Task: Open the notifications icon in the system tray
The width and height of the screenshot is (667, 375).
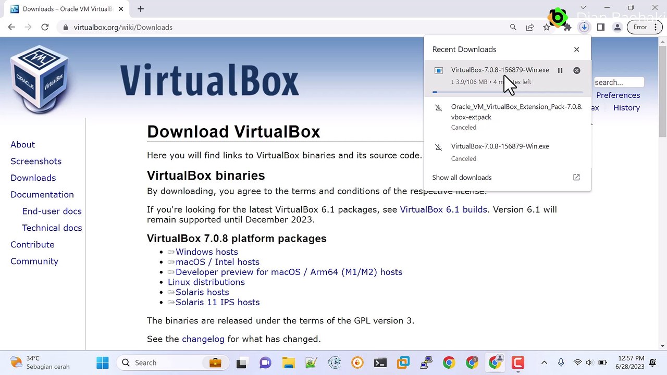Action: [653, 362]
